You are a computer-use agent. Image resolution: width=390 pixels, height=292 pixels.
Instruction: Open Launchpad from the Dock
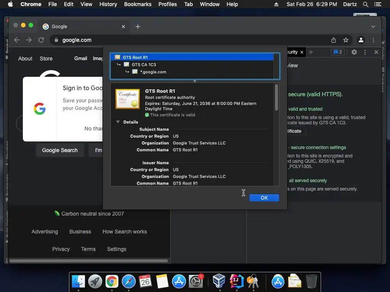95,281
